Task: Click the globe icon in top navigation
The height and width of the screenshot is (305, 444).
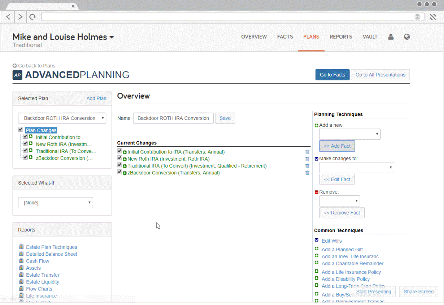Action: (x=407, y=37)
